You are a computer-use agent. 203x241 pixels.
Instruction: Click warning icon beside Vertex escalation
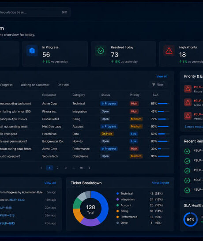188,116
